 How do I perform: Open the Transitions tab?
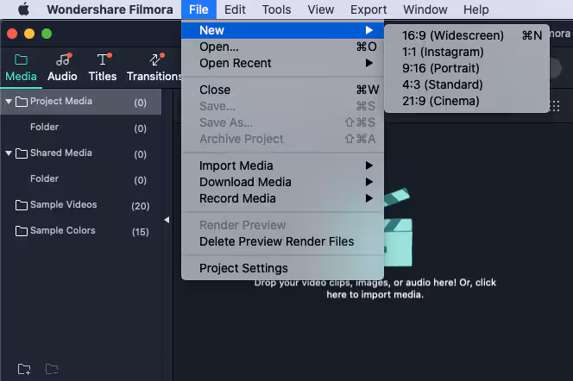(x=154, y=68)
